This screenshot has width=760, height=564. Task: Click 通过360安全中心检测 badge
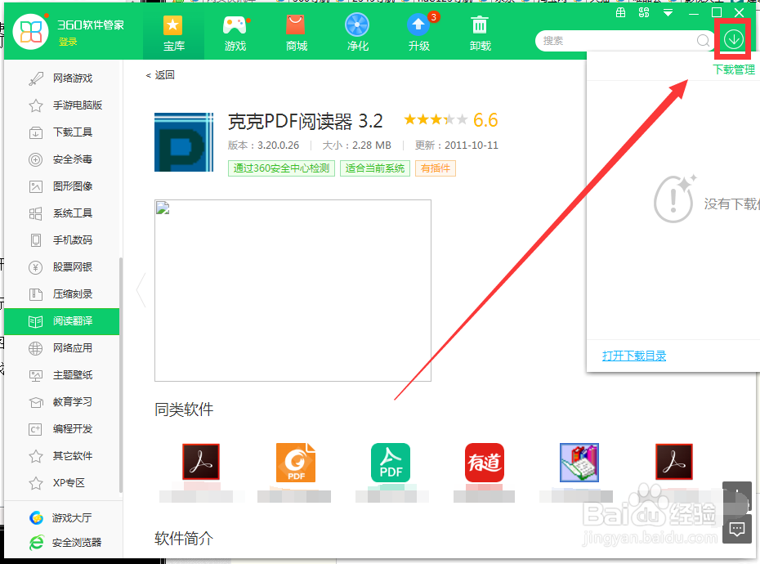(281, 168)
